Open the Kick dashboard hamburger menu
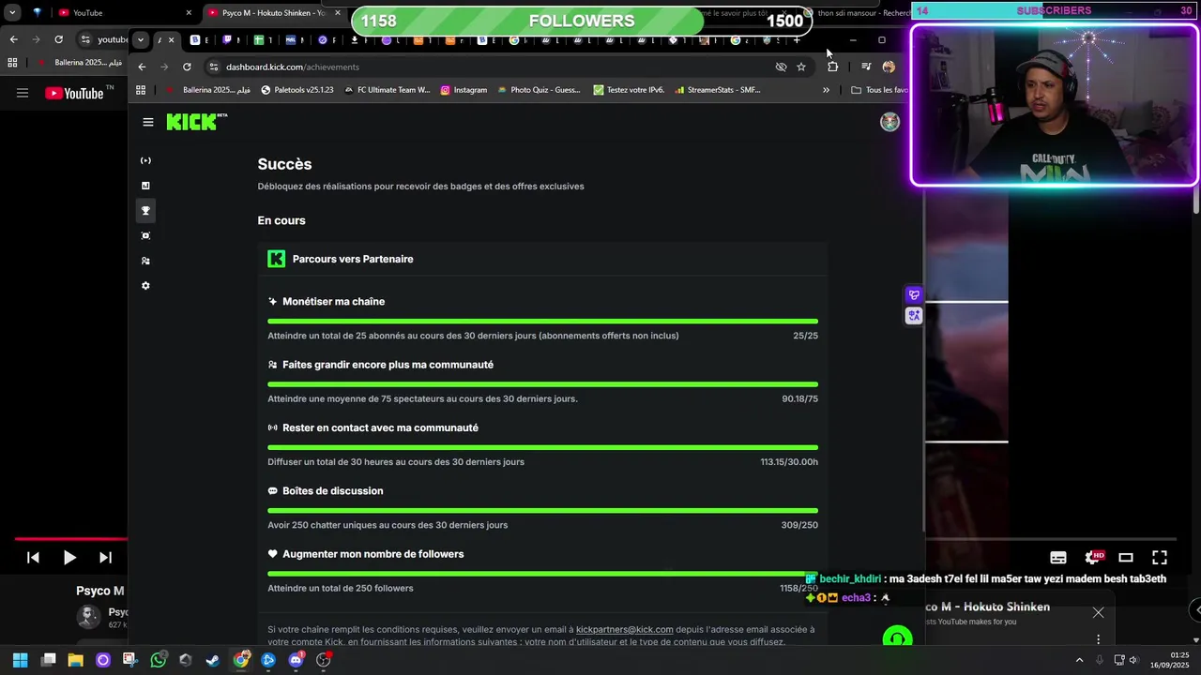 [x=148, y=122]
